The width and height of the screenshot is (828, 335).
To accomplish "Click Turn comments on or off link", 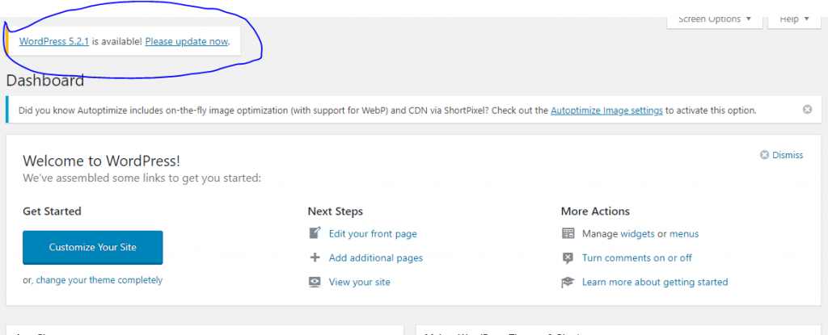I will [637, 258].
